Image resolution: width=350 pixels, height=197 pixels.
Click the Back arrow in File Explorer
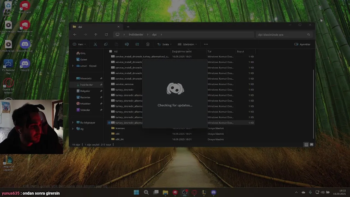[75, 34]
